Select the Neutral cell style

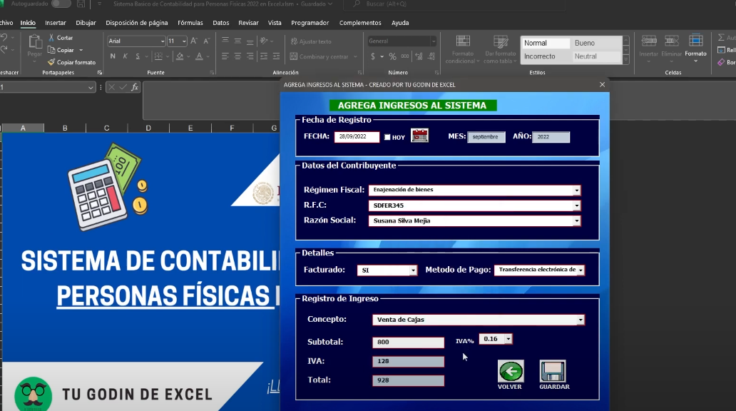(x=596, y=56)
